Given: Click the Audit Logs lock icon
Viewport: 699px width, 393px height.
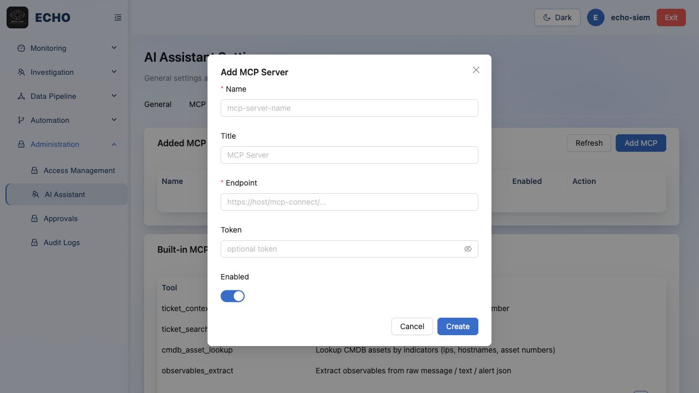Looking at the screenshot, I should (x=34, y=242).
